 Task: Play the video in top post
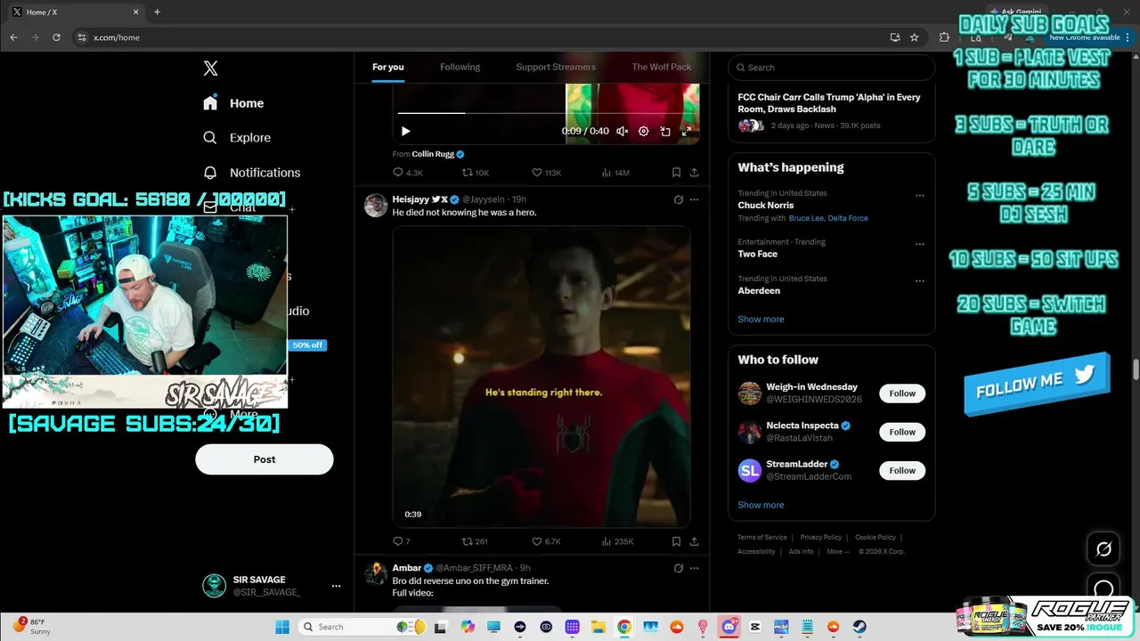pyautogui.click(x=406, y=131)
